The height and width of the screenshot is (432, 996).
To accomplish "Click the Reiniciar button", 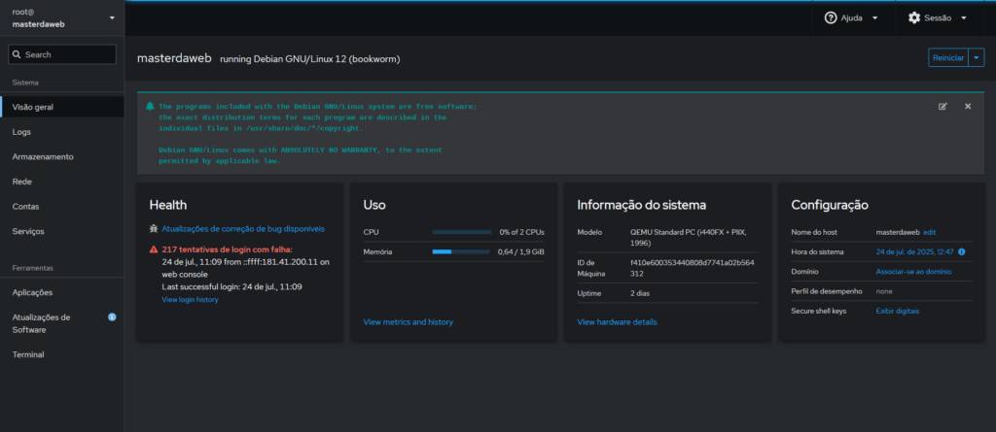I will pos(948,57).
